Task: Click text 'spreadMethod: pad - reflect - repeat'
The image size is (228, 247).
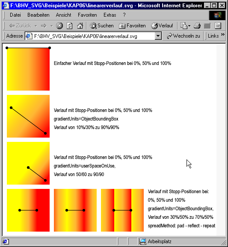Action: [x=181, y=226]
